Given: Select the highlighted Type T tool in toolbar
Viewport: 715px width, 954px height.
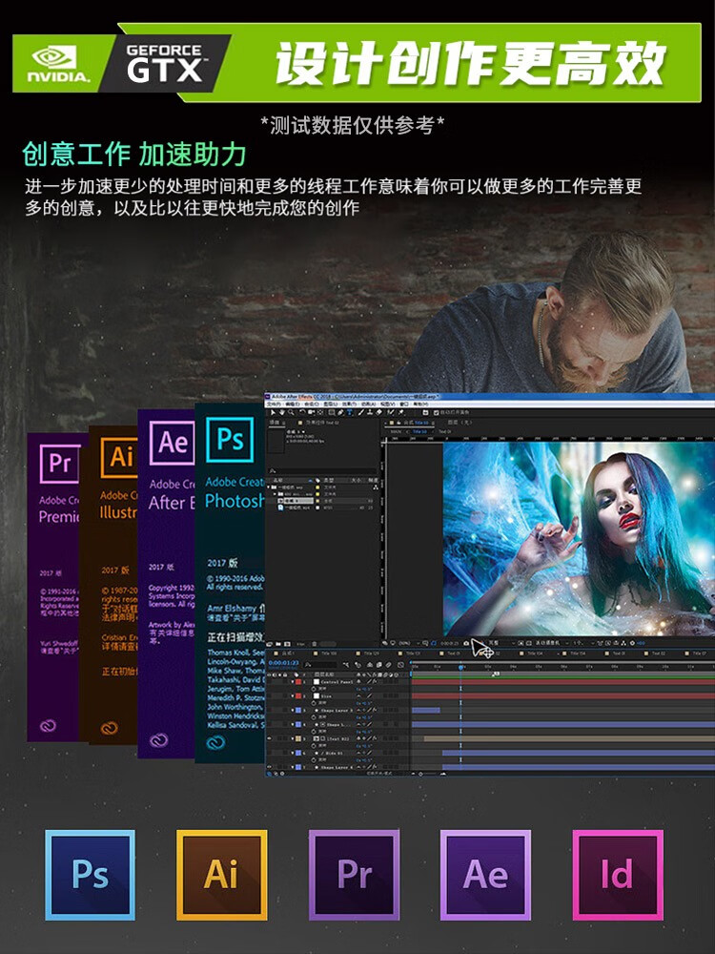Looking at the screenshot, I should pyautogui.click(x=349, y=412).
